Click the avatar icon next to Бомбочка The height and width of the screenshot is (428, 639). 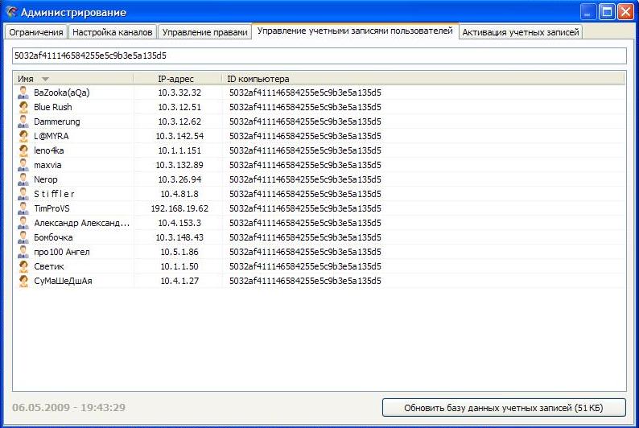(x=23, y=237)
